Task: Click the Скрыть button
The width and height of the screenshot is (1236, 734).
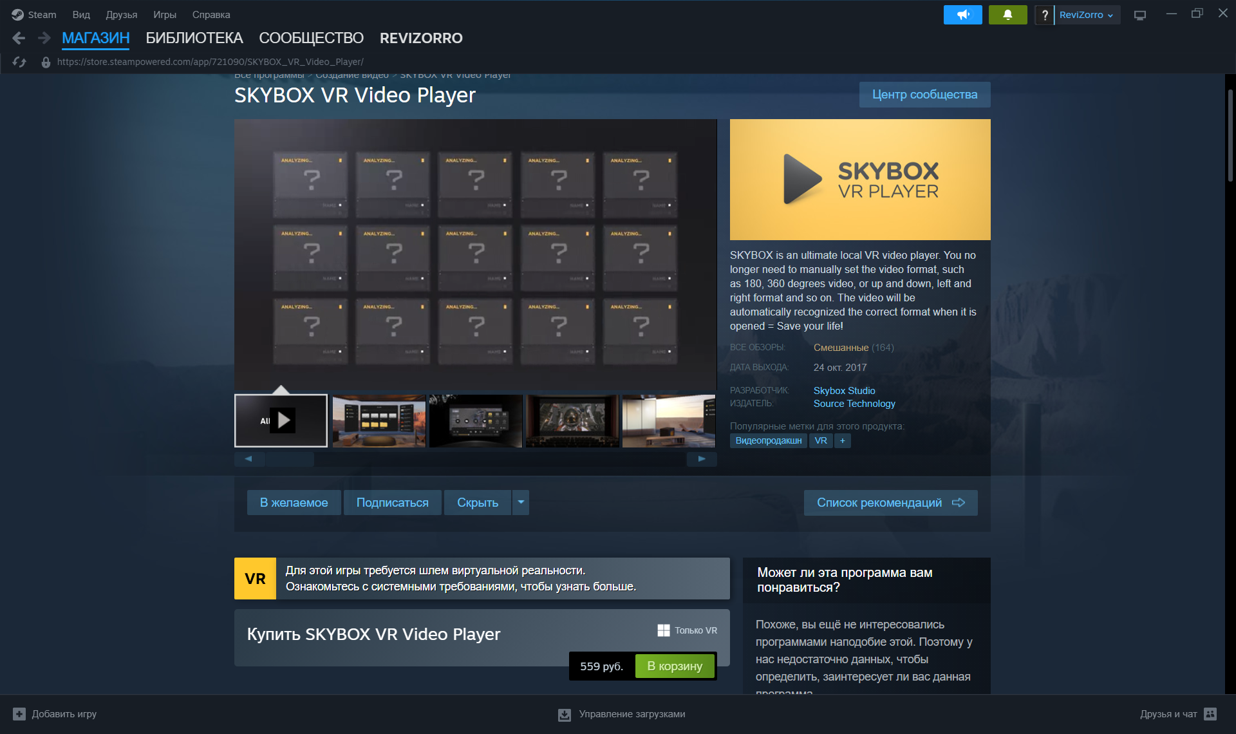Action: point(478,502)
